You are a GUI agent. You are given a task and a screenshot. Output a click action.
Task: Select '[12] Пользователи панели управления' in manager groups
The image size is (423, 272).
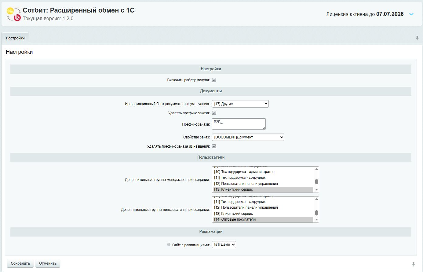246,184
